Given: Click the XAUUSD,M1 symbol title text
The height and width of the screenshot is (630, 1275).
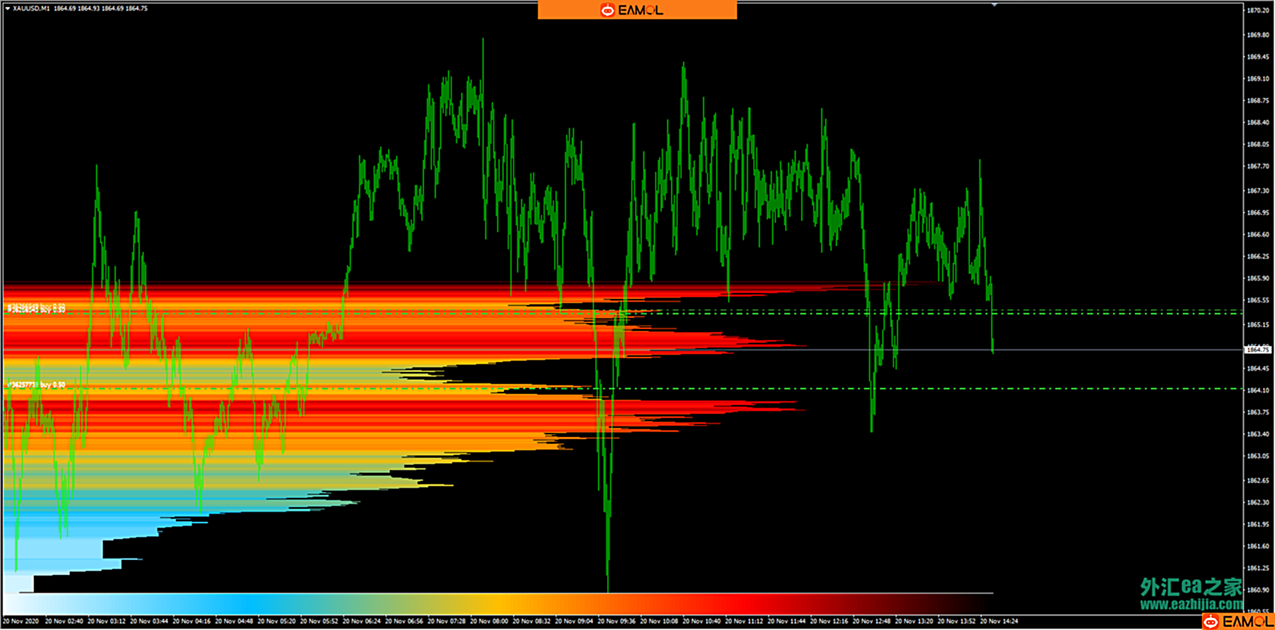Looking at the screenshot, I should (31, 9).
